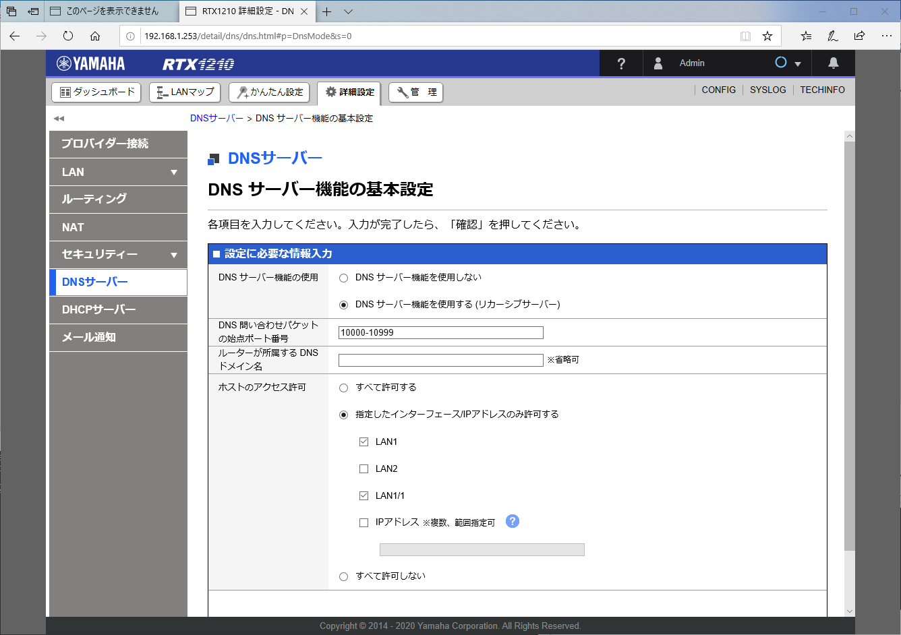Click the page's vertical scrollbar
Viewport: 901px width, 635px height.
pos(849,337)
